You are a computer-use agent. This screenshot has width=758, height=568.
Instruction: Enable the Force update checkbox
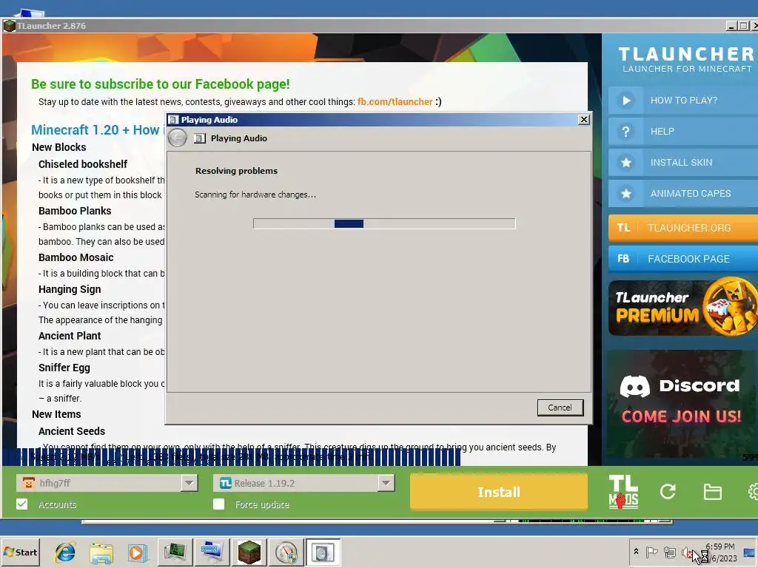point(218,504)
